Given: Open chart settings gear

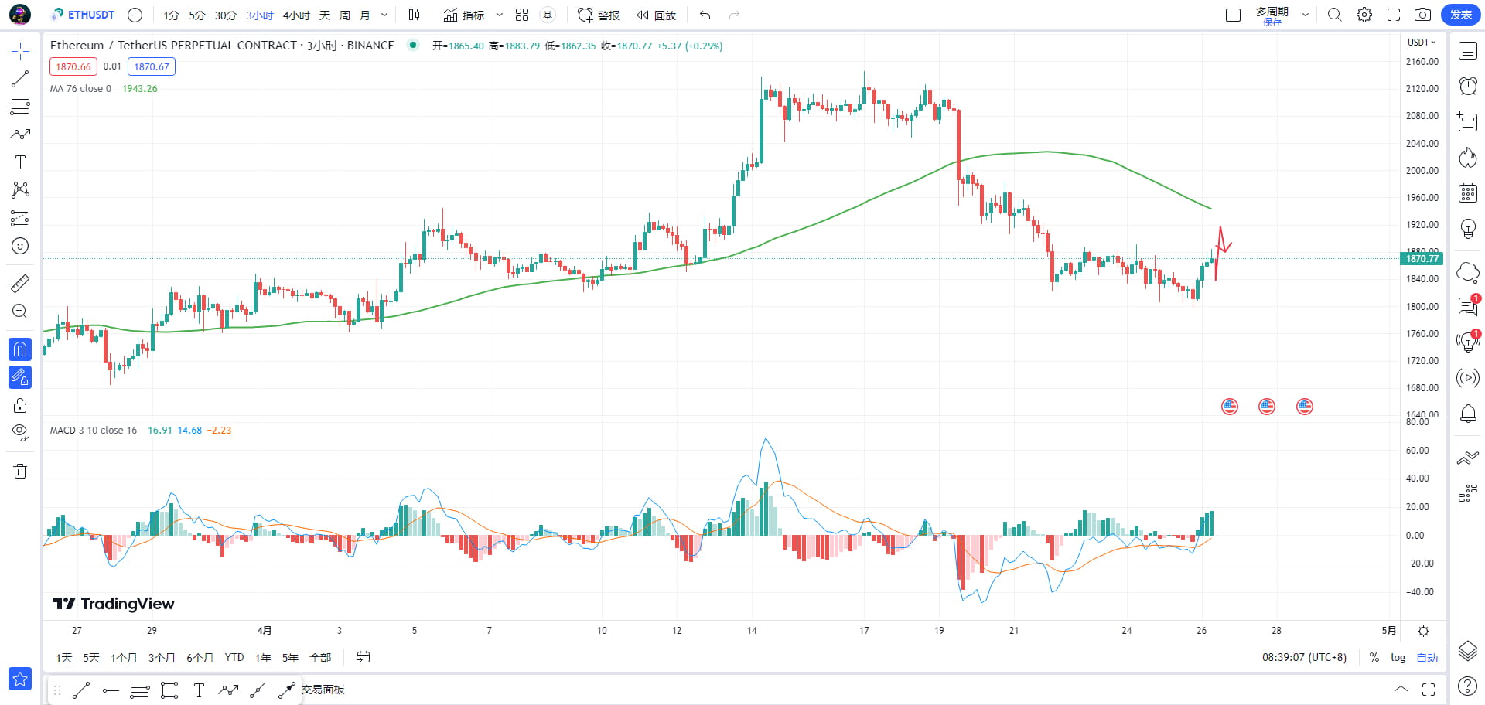Looking at the screenshot, I should point(1364,15).
